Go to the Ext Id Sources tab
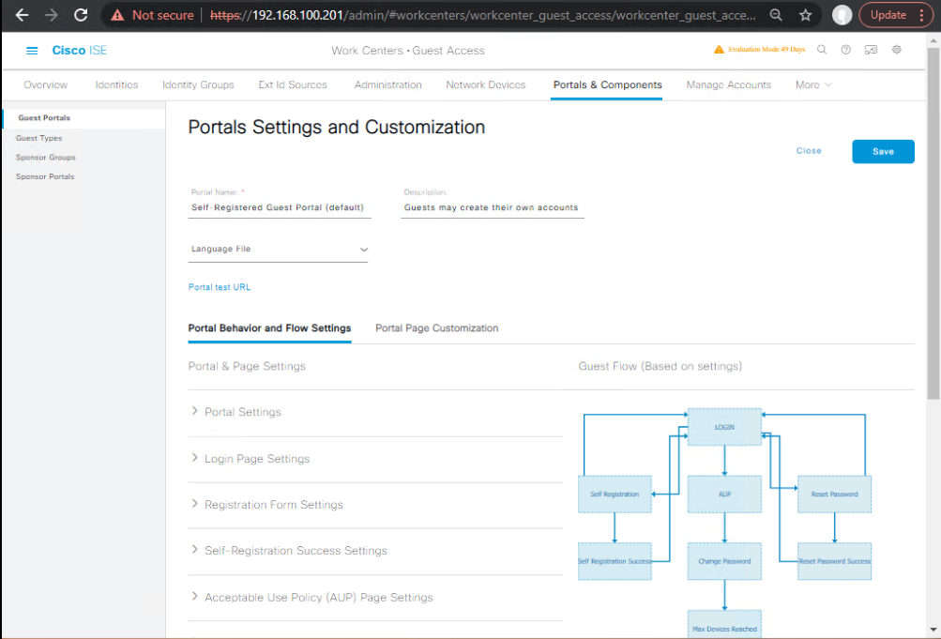Viewport: 941px width, 639px height. point(293,85)
